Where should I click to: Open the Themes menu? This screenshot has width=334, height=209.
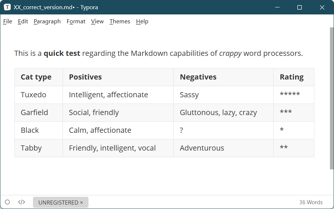(x=120, y=21)
